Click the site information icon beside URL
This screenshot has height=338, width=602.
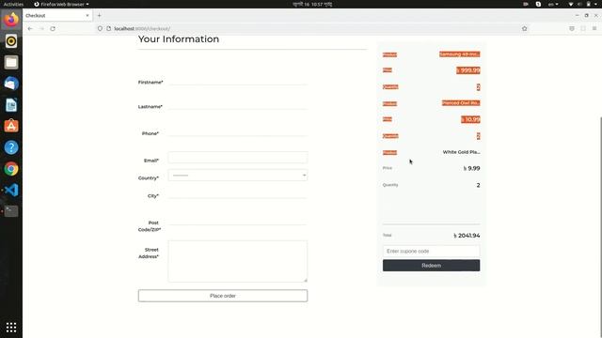pyautogui.click(x=108, y=29)
